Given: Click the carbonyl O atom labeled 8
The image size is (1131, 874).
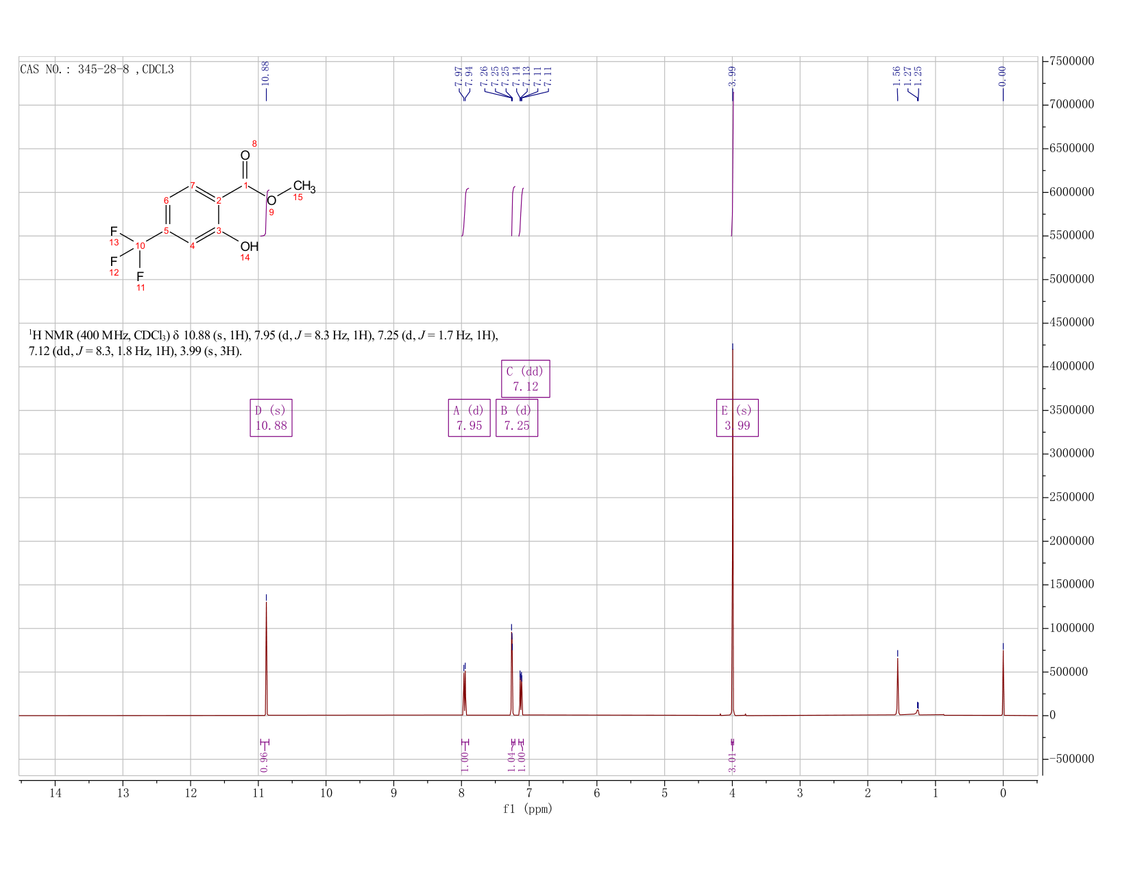Looking at the screenshot, I should click(245, 156).
